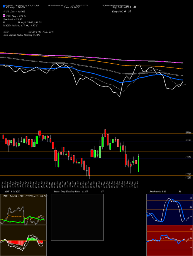Image resolution: width=193 pixels, height=256 pixels.
Task: Click the ADX (MGR) 14.6, 19.2, 25.8 values
Action: pos(41,32)
